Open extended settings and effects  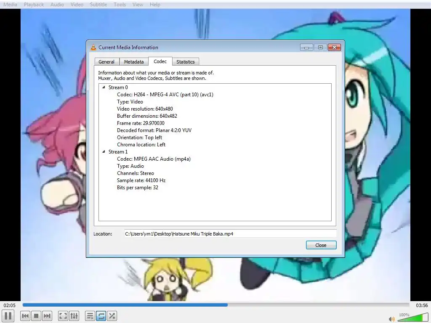click(x=74, y=316)
